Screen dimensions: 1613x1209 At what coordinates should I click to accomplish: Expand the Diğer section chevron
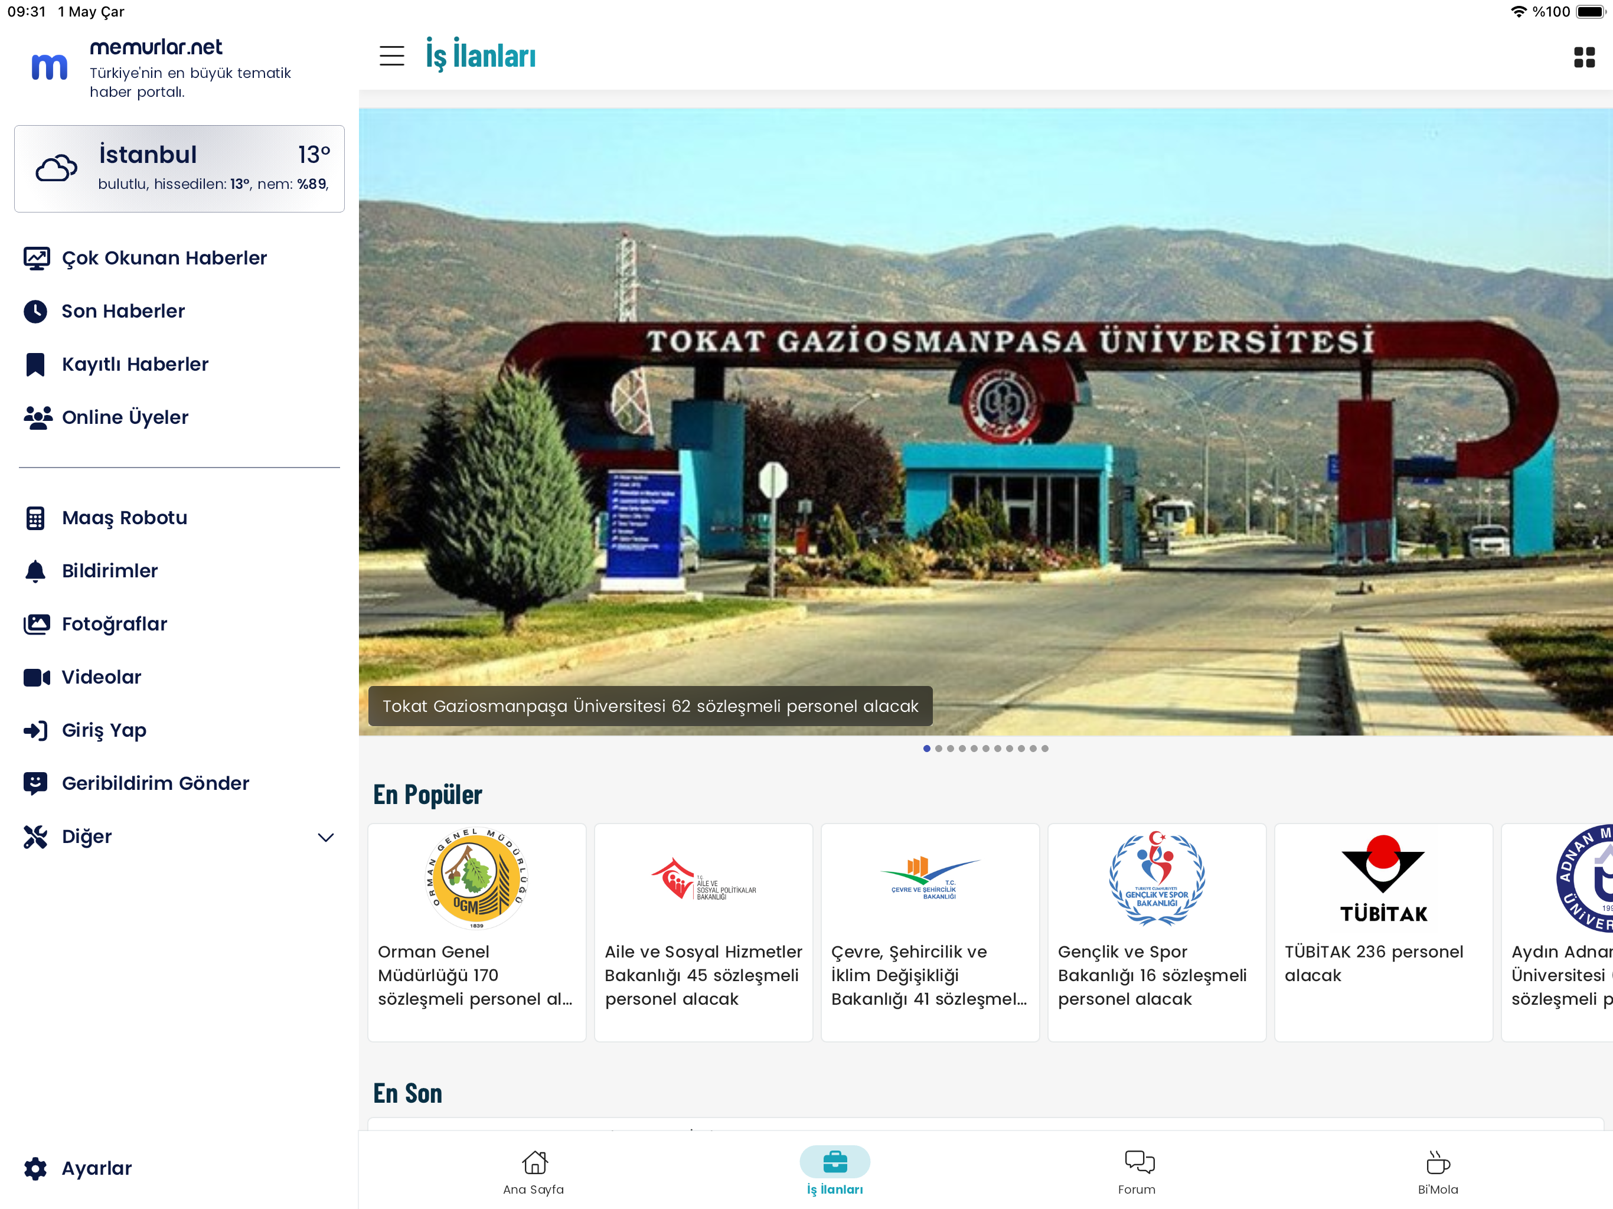pyautogui.click(x=325, y=837)
